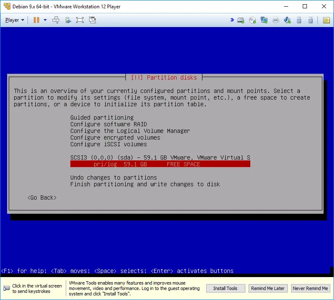Open the yellow message log note icon

(x=327, y=20)
